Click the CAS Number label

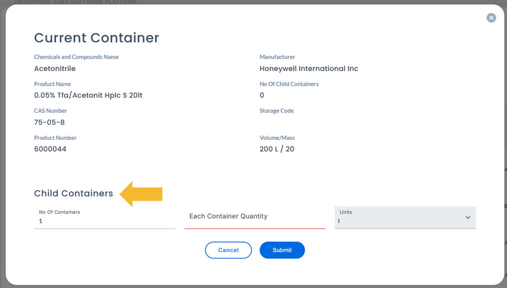(x=50, y=110)
